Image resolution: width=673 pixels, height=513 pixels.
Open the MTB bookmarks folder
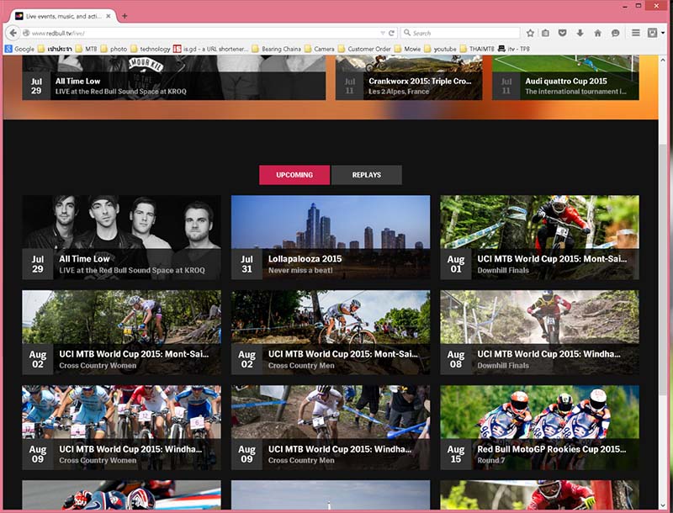(x=86, y=49)
